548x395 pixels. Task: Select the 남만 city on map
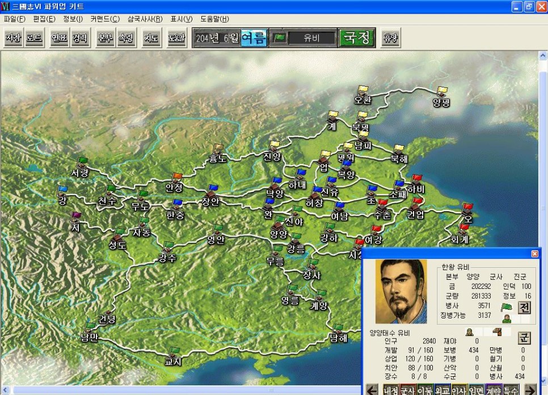(90, 328)
